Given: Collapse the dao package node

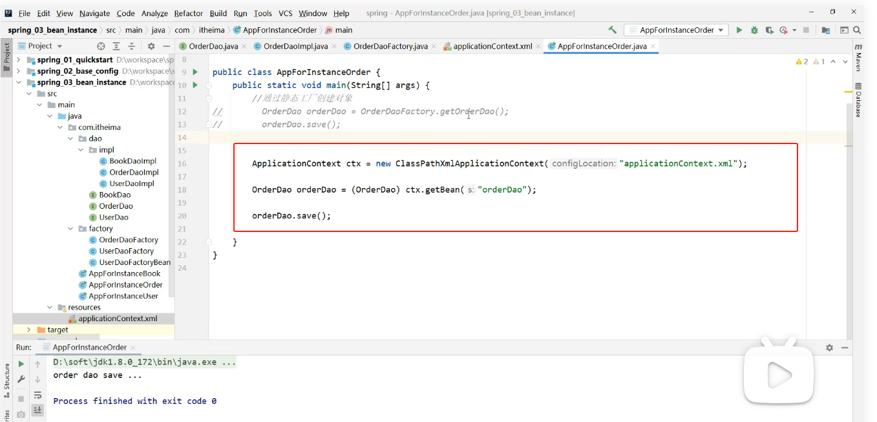Looking at the screenshot, I should (x=70, y=138).
